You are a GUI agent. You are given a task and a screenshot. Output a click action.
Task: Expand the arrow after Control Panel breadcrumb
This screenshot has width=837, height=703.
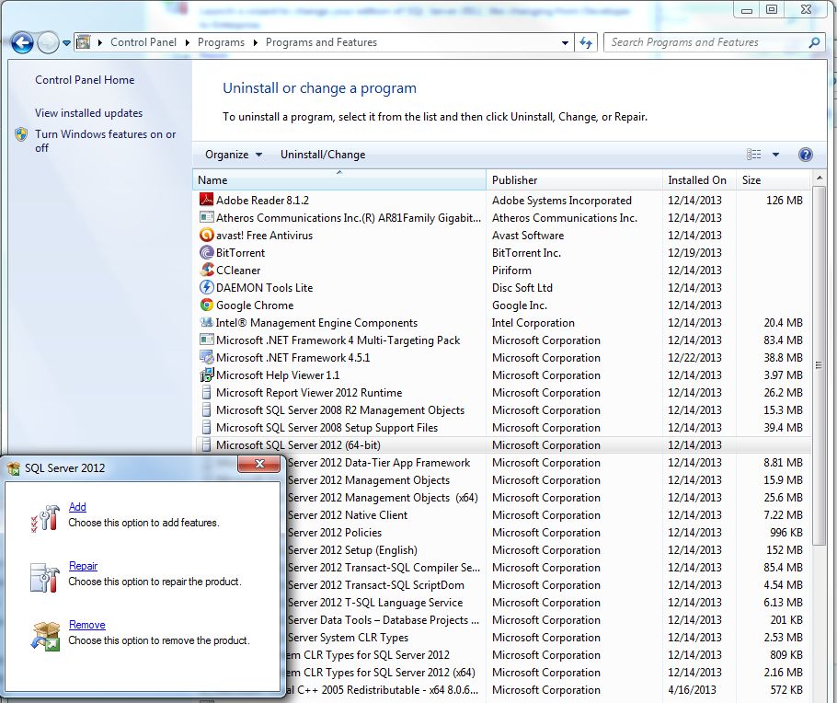(187, 42)
